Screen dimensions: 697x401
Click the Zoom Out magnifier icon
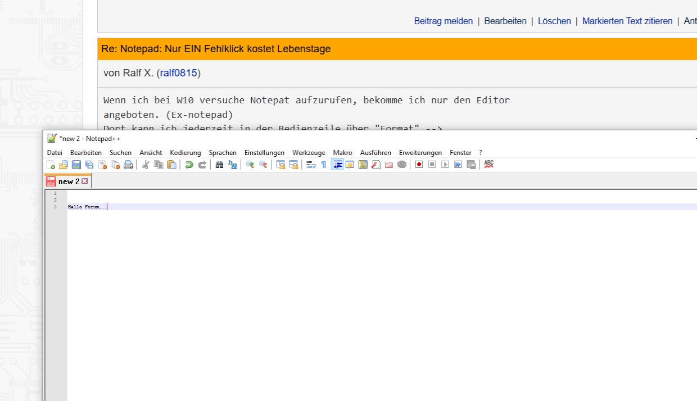tap(262, 165)
